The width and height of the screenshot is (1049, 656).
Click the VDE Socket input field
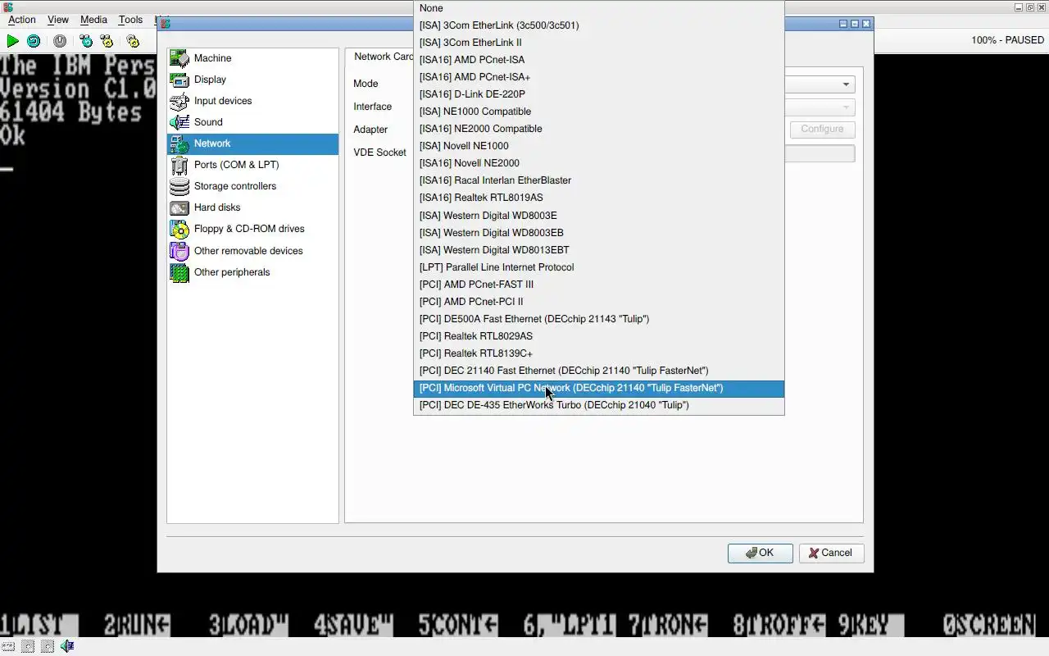click(x=820, y=153)
